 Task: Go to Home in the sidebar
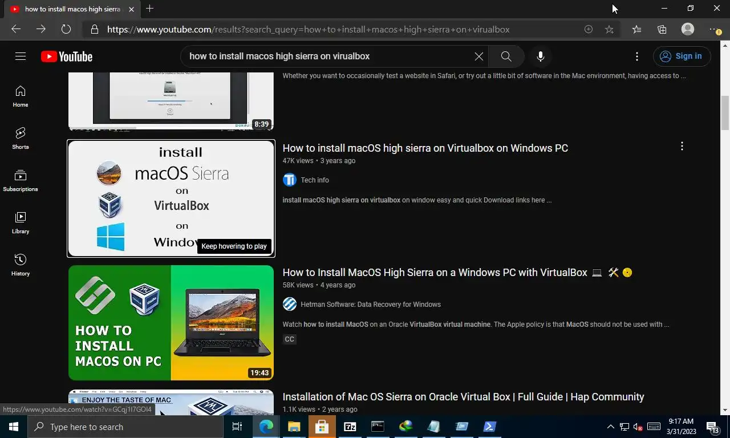coord(21,96)
